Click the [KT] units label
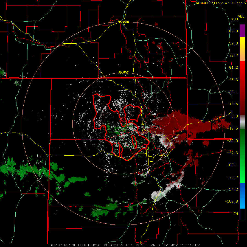Viewport: 247px width, 247px height. point(234,19)
